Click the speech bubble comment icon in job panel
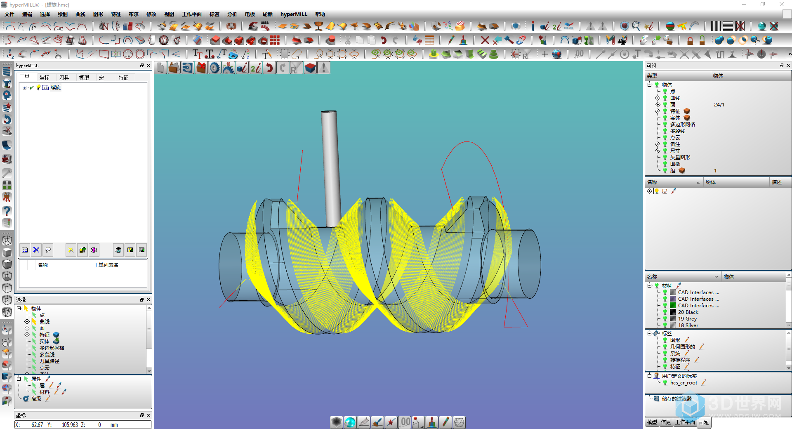 (48, 250)
